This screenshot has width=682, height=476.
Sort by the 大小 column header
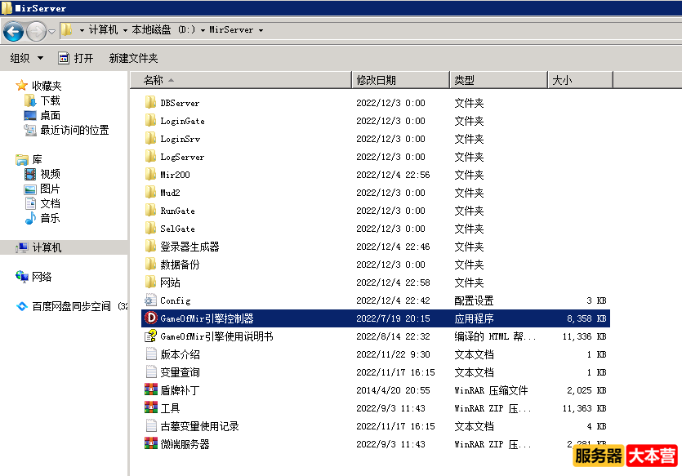tap(562, 80)
